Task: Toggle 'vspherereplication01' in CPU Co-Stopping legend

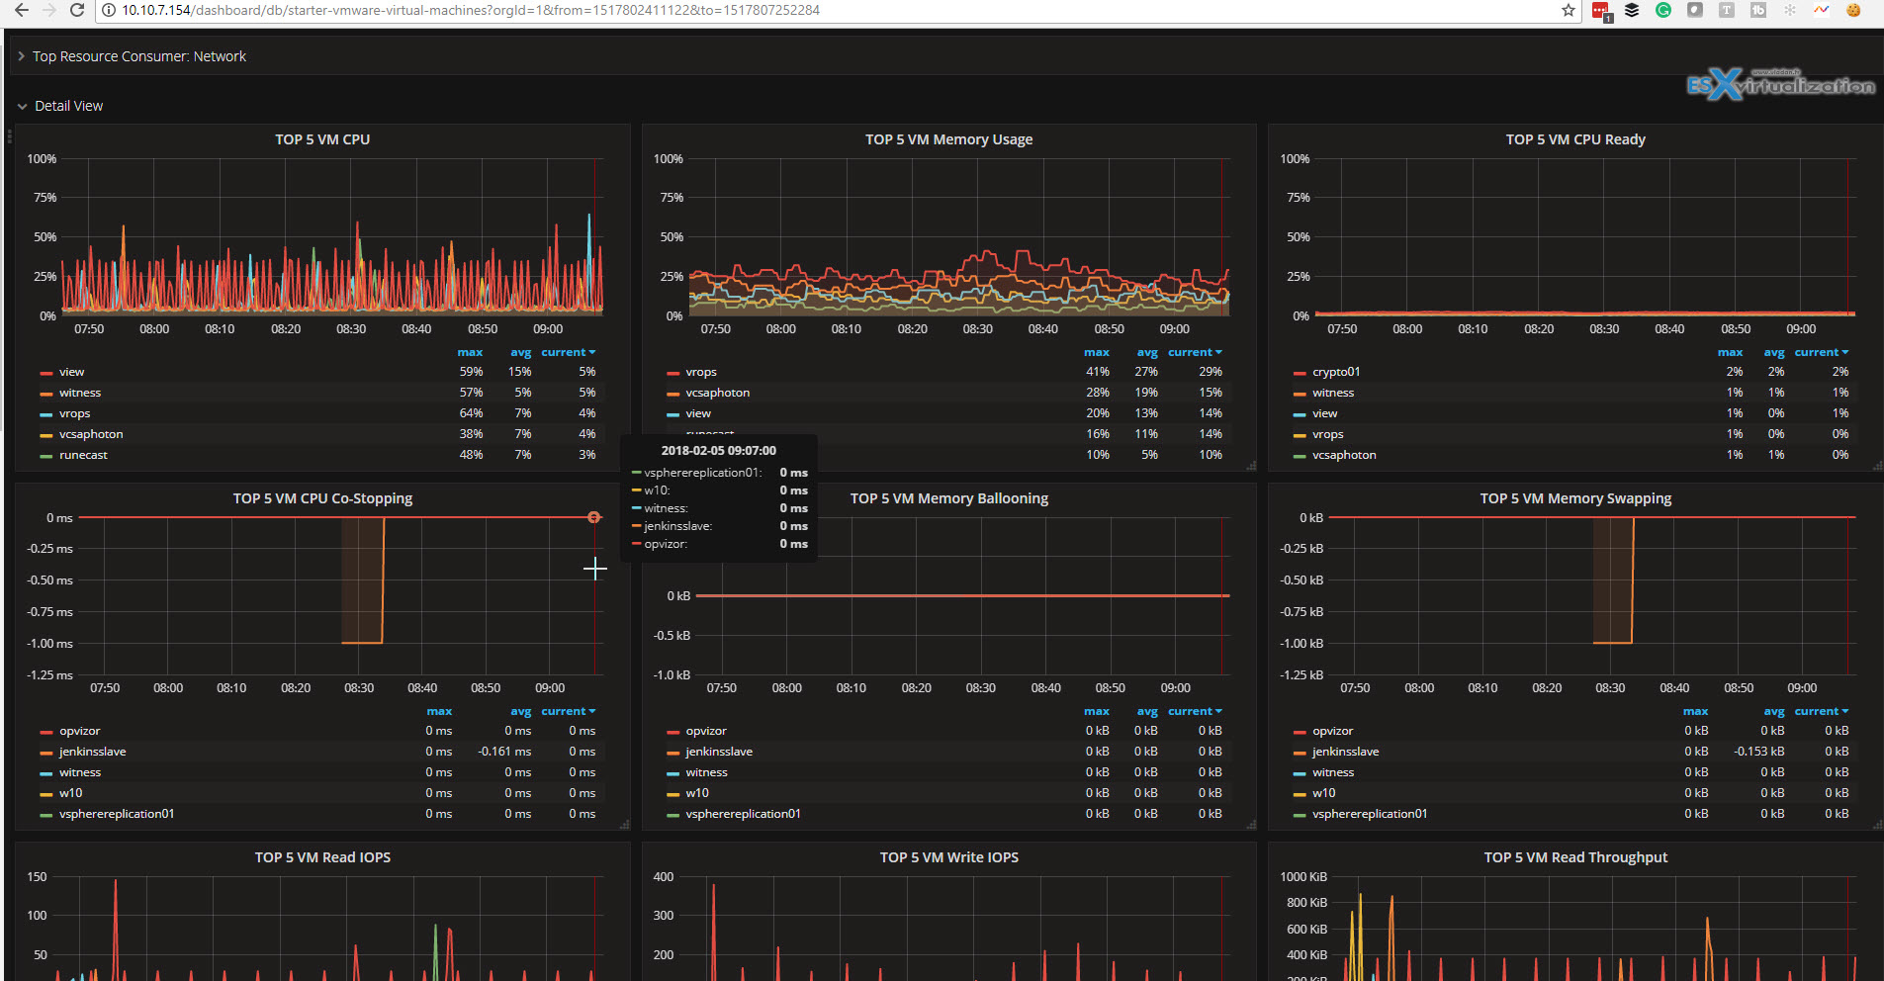Action: [x=117, y=814]
